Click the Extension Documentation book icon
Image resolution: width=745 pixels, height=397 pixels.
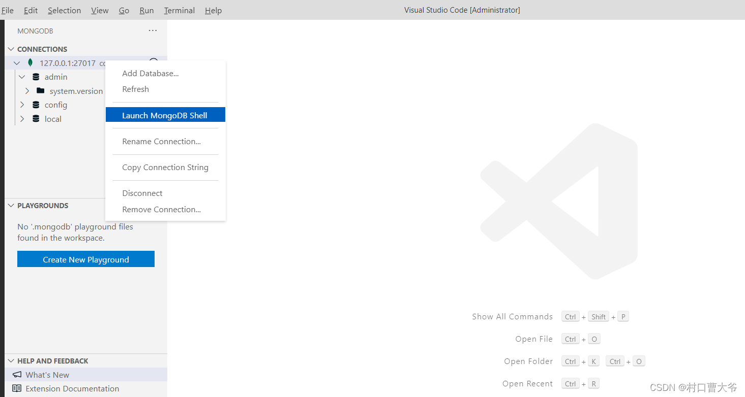[x=17, y=388]
